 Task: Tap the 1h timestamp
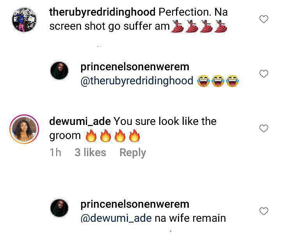point(55,153)
